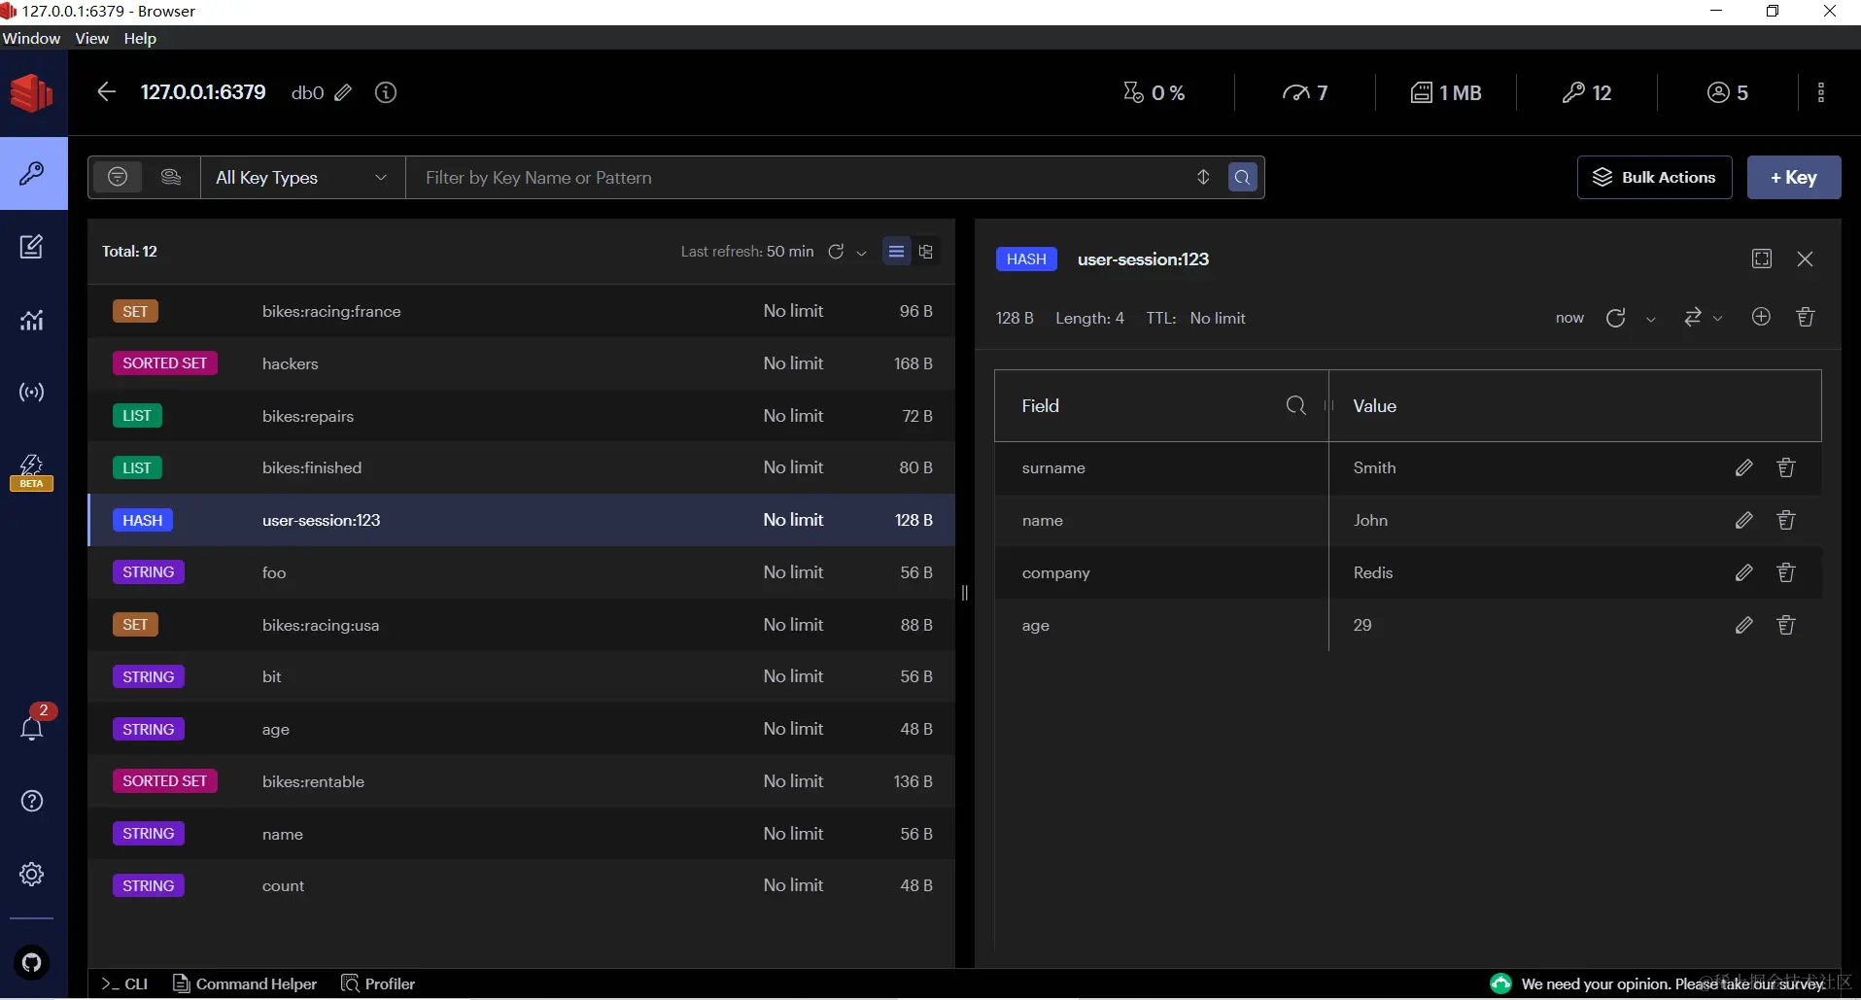Image resolution: width=1861 pixels, height=1000 pixels.
Task: Click the + Key button
Action: coord(1794,178)
